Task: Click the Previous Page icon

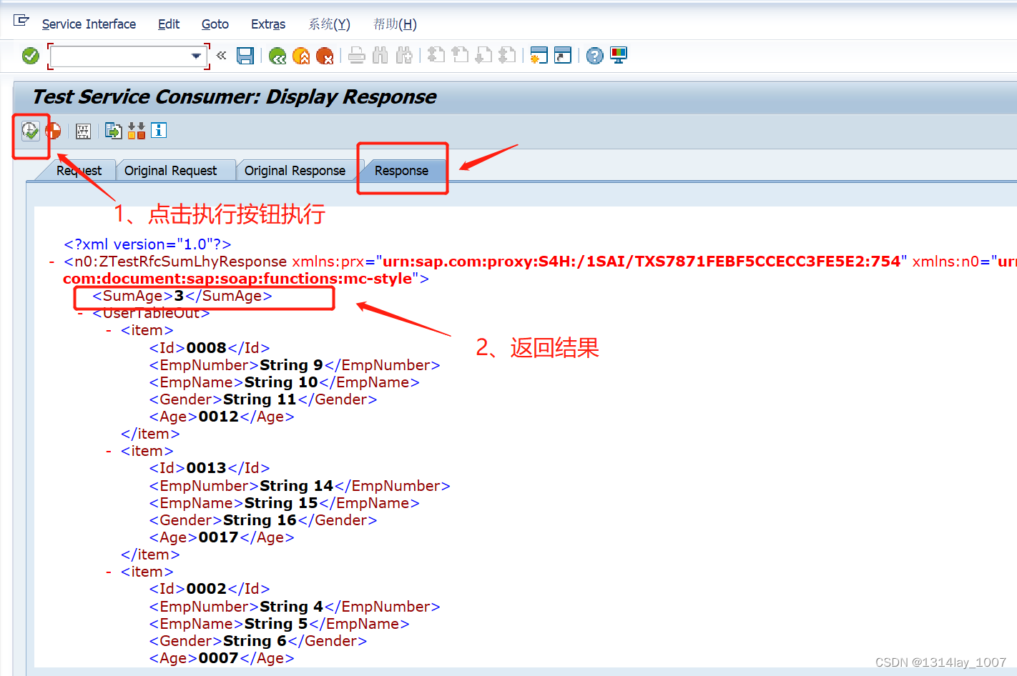Action: (x=460, y=56)
